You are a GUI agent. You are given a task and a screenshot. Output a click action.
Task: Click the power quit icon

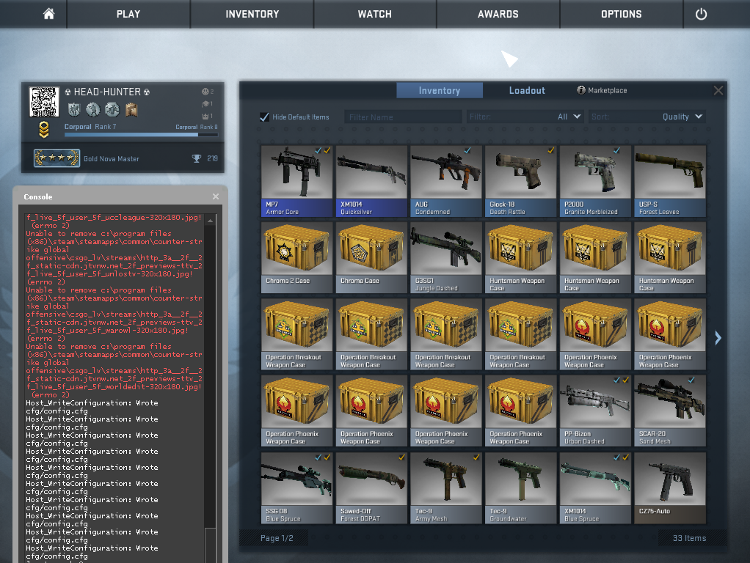pyautogui.click(x=701, y=14)
